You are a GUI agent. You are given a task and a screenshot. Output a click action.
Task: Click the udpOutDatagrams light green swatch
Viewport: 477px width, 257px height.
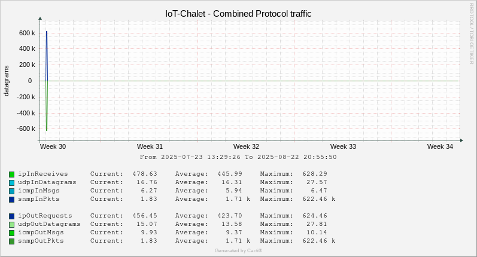click(11, 225)
